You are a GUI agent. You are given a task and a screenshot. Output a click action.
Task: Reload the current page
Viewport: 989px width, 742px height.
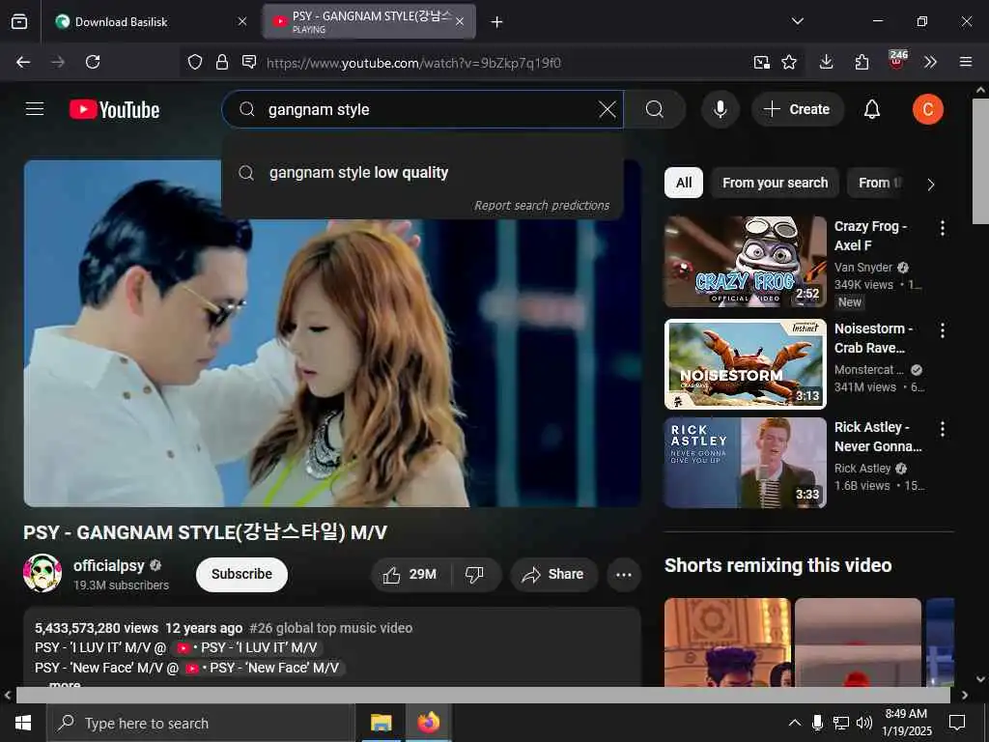coord(93,62)
